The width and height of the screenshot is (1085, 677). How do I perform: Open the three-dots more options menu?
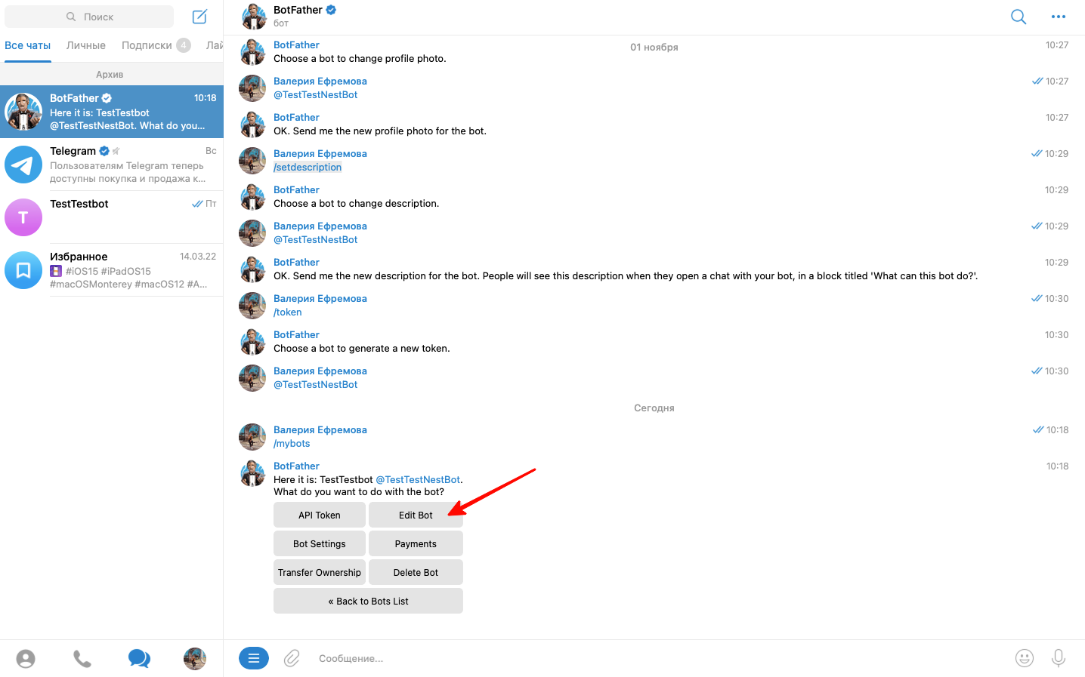pos(1058,17)
